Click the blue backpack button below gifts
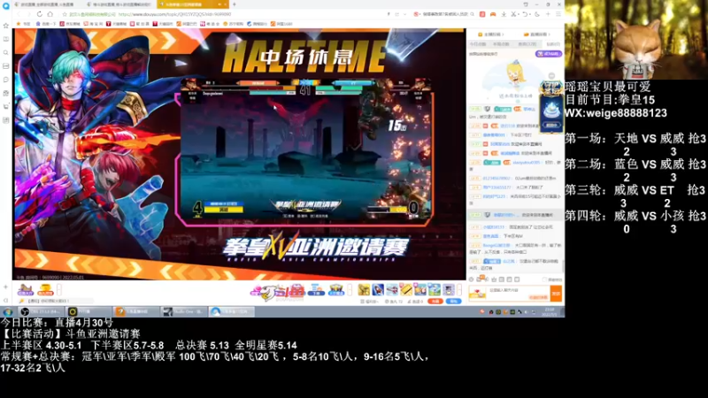The height and width of the screenshot is (398, 708). [453, 301]
